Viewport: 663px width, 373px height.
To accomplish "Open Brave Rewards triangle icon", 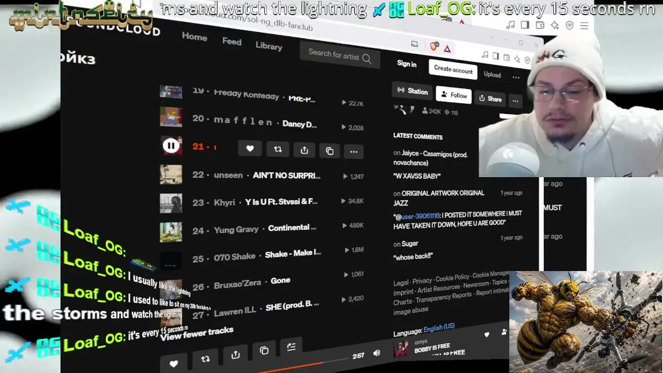I will point(447,49).
